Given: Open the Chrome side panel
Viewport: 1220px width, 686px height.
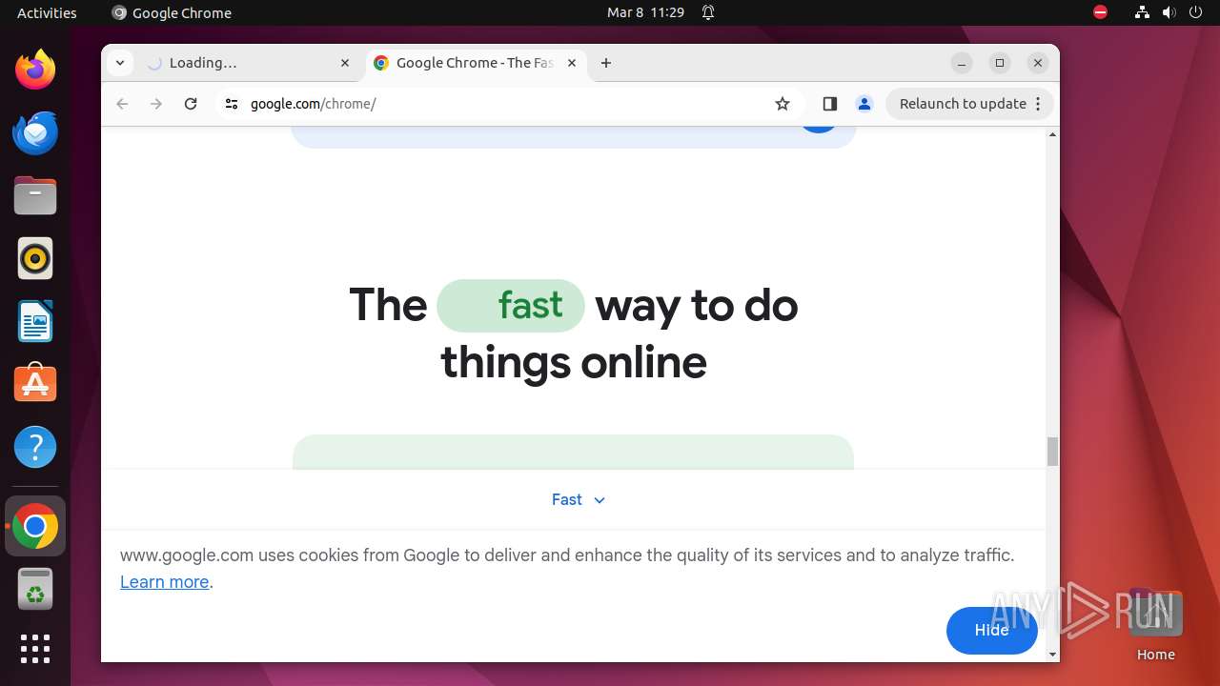Looking at the screenshot, I should click(x=829, y=104).
